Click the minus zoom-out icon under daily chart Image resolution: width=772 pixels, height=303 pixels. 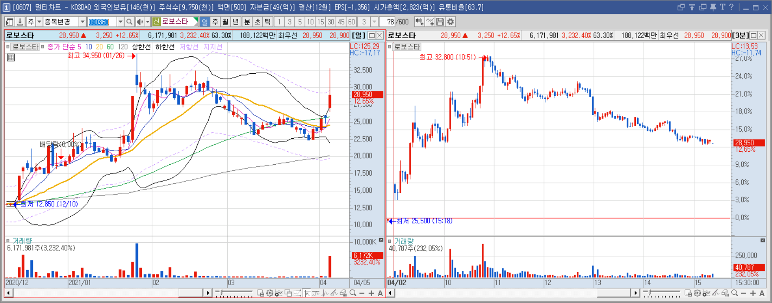tap(362, 293)
